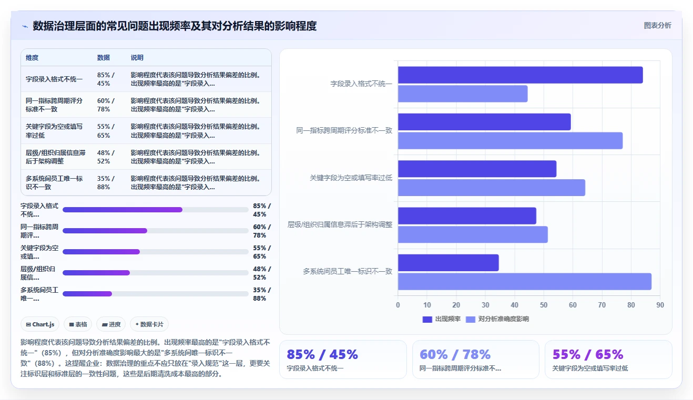The image size is (693, 400).
Task: Click the chart axis label 关键字段为空或填写率过低
Action: (x=351, y=178)
